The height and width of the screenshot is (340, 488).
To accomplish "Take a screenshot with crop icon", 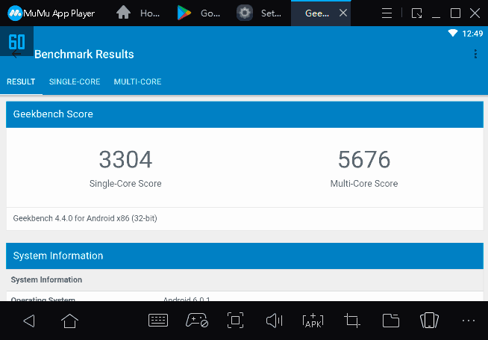I will coord(352,321).
